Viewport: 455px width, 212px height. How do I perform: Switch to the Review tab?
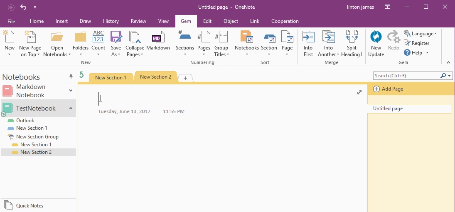coord(138,21)
